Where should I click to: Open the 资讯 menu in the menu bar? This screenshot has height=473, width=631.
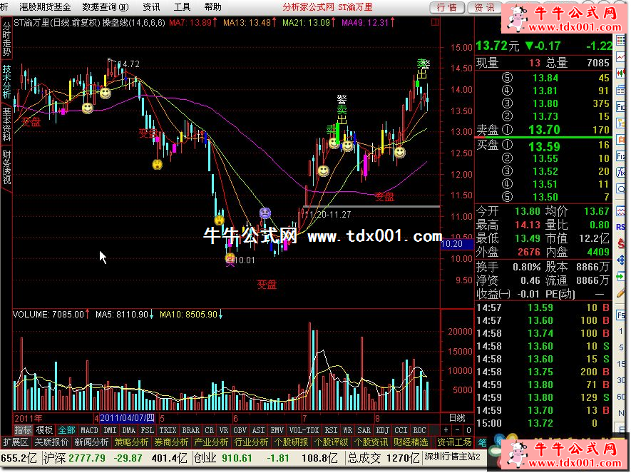[x=151, y=7]
